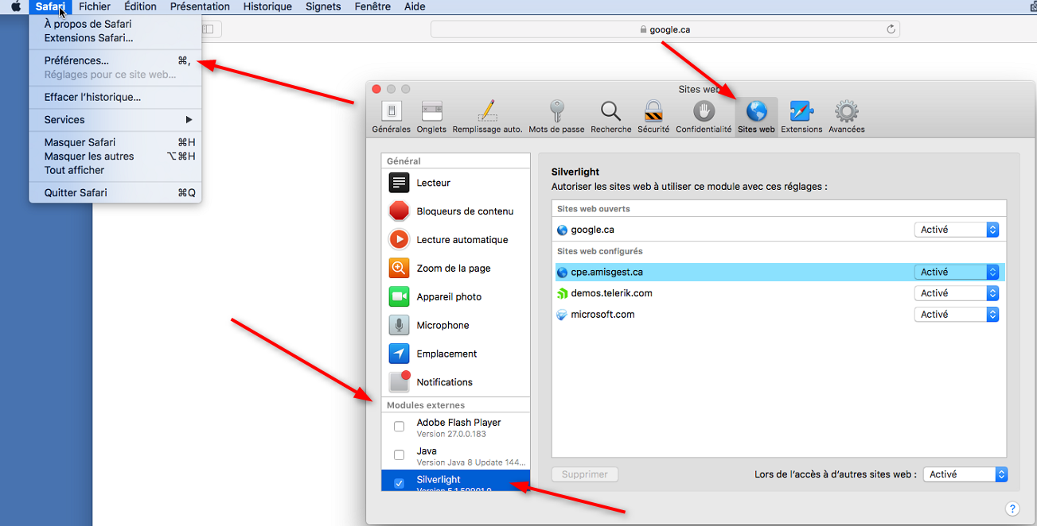Choose Masquer Safari menu entry
This screenshot has height=526, width=1037.
pyautogui.click(x=115, y=142)
